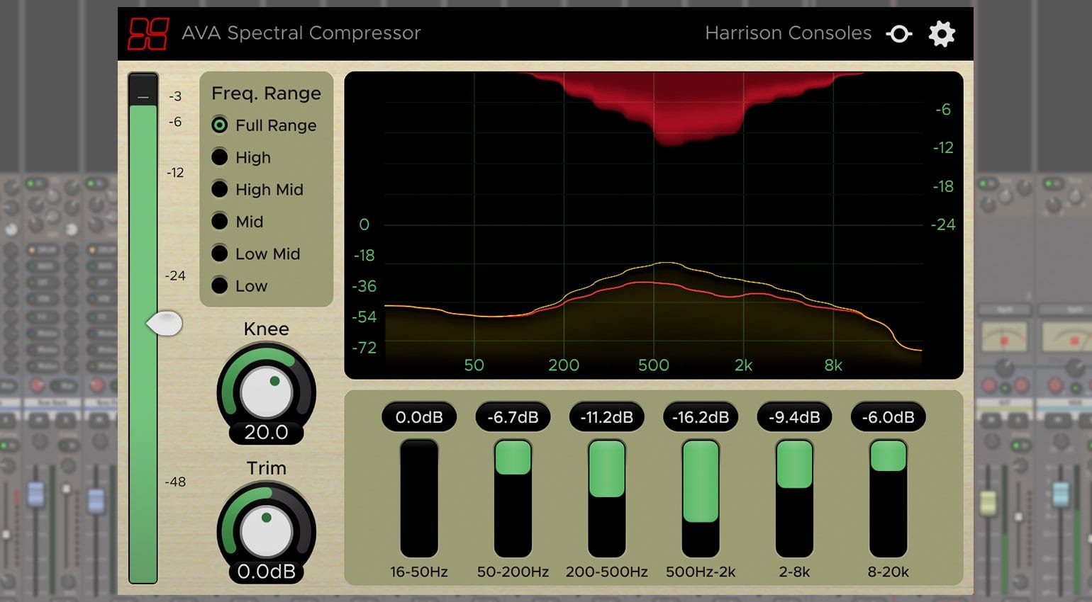This screenshot has height=602, width=1092.
Task: Toggle the bypass icon in the header
Action: pyautogui.click(x=898, y=33)
